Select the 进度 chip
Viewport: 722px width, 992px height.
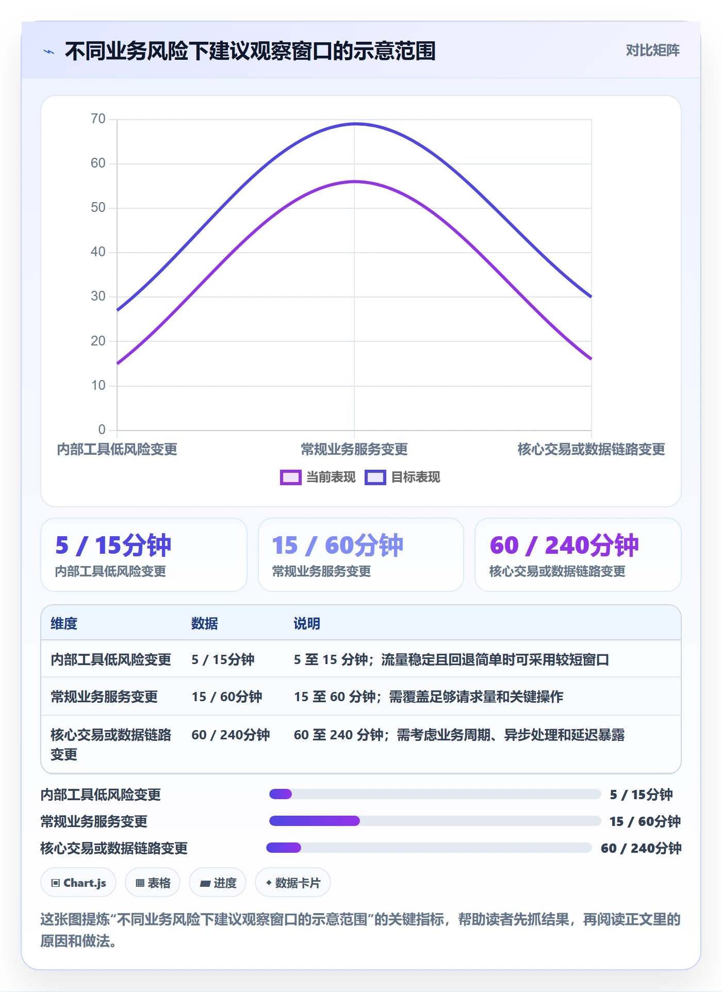point(218,883)
